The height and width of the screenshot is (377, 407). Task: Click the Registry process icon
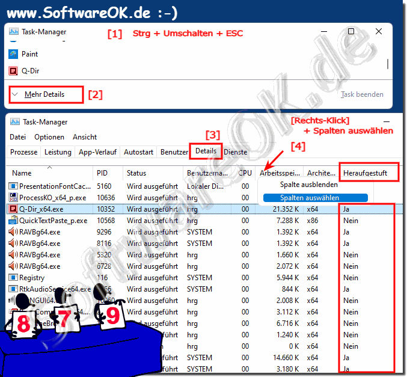pyautogui.click(x=13, y=278)
